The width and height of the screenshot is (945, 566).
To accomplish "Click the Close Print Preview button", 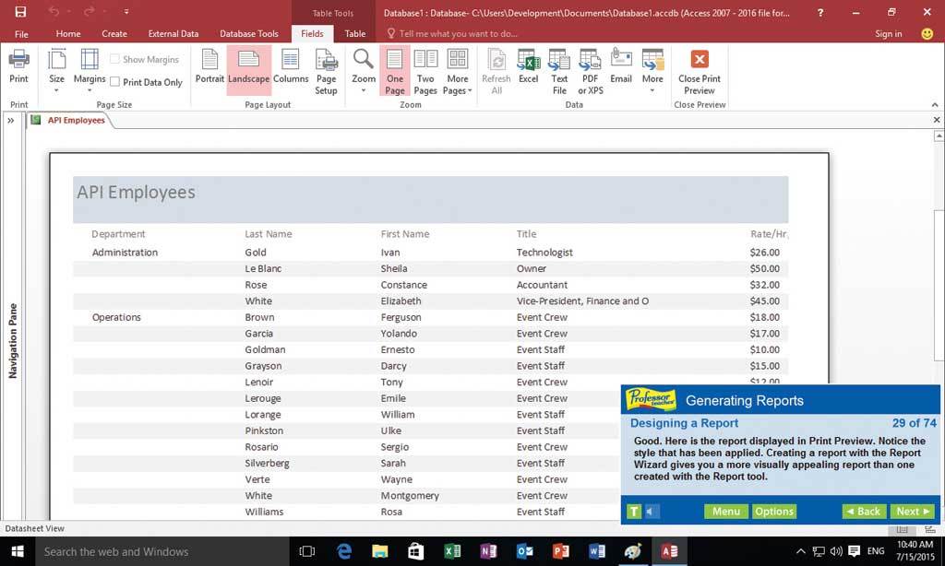I will (699, 72).
